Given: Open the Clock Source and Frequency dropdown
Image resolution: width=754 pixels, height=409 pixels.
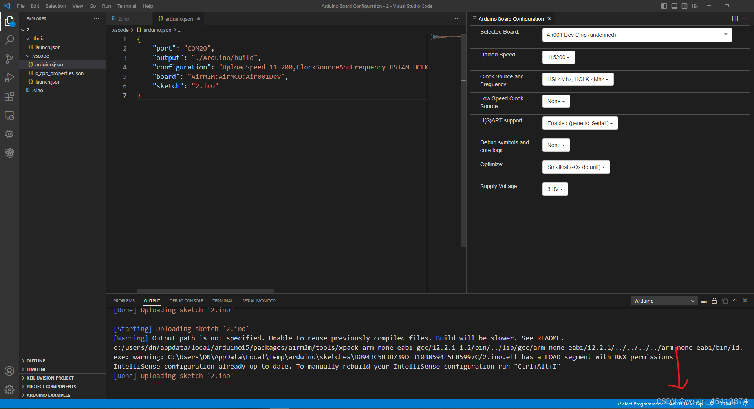Looking at the screenshot, I should click(x=578, y=79).
